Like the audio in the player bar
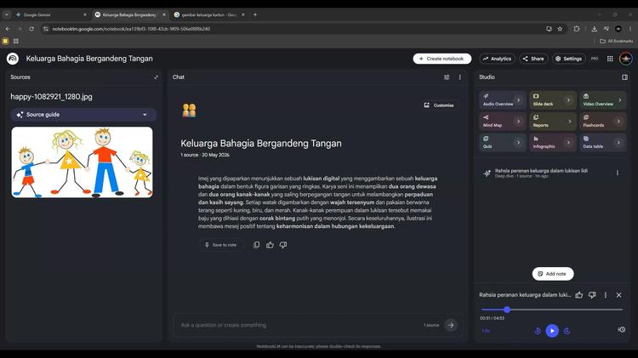Screen dimensions: 638x358 [579, 295]
